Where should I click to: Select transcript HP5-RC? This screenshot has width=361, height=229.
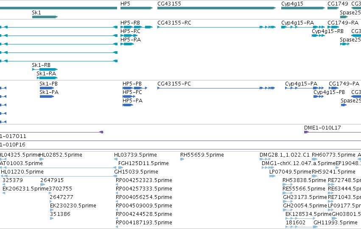(x=129, y=36)
